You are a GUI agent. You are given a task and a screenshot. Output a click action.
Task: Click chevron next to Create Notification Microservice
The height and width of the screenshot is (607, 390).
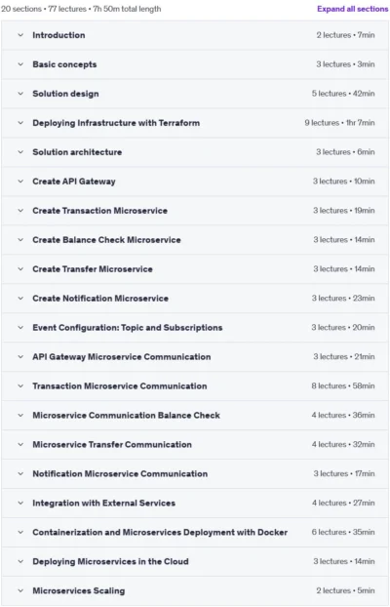coord(20,298)
